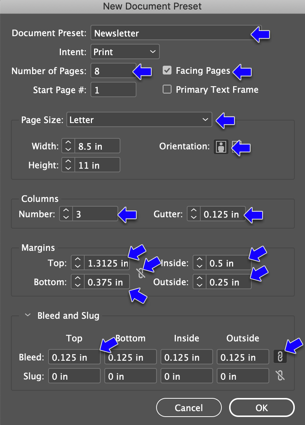Viewport: 305px width, 425px height.
Task: Select the portrait orientation icon
Action: 221,147
